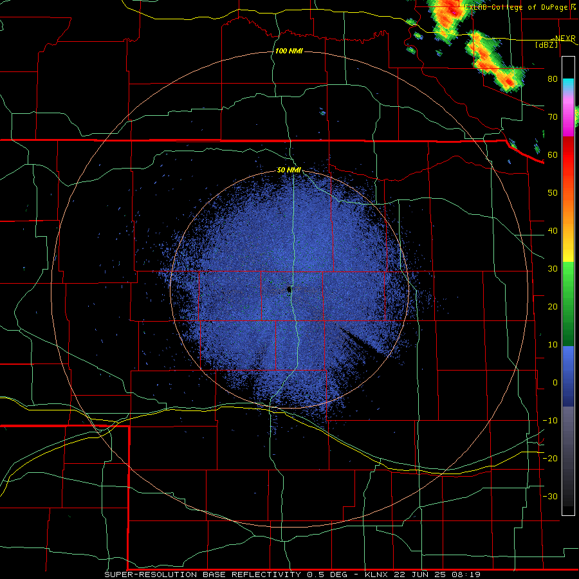Click the -20 value on the dBZ scale
This screenshot has height=579, width=579.
click(550, 459)
